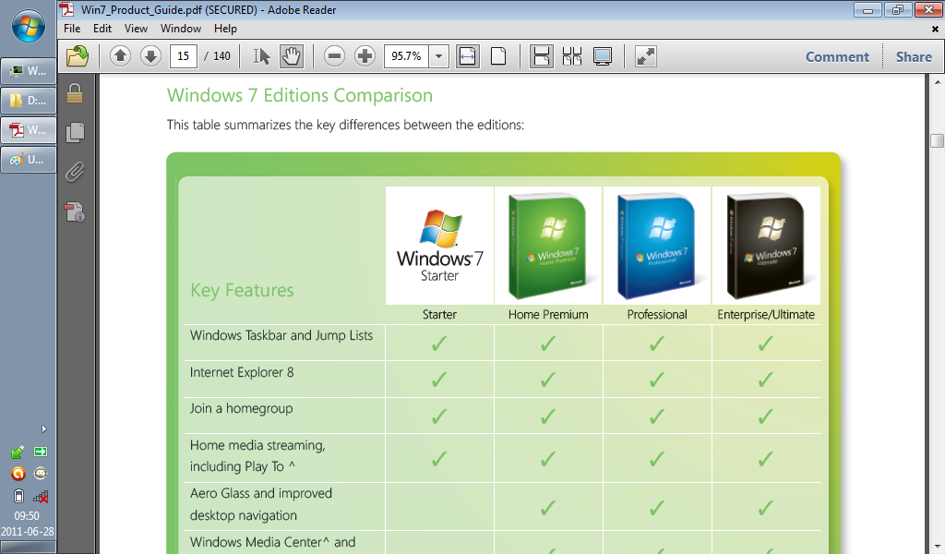The image size is (945, 554).
Task: Close the document with menu bar X
Action: click(x=936, y=29)
